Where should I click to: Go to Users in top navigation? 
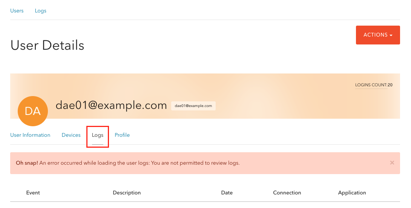tap(17, 11)
